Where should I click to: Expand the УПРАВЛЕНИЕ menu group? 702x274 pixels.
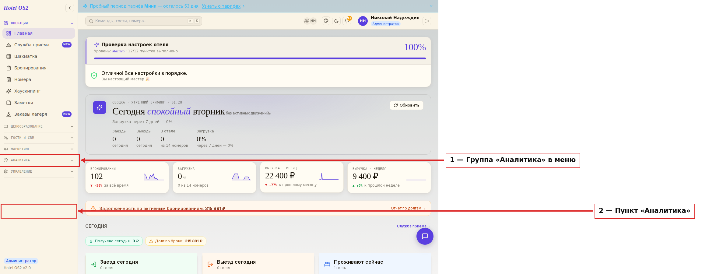[x=39, y=171]
